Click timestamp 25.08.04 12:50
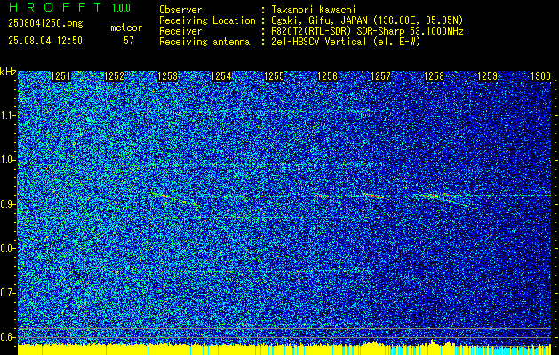The width and height of the screenshot is (559, 355). (45, 41)
